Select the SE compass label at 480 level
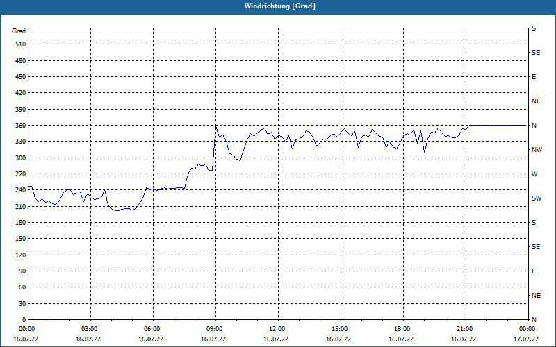Viewport: 556px width, 347px height. point(536,53)
